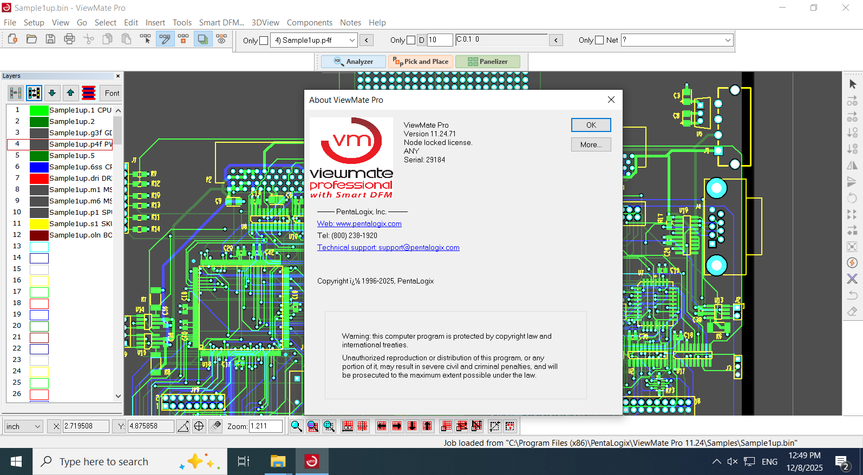Click the eraser tool in right toolbar

(852, 312)
